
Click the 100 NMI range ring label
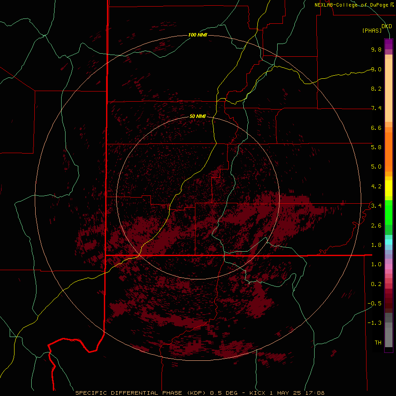point(198,35)
